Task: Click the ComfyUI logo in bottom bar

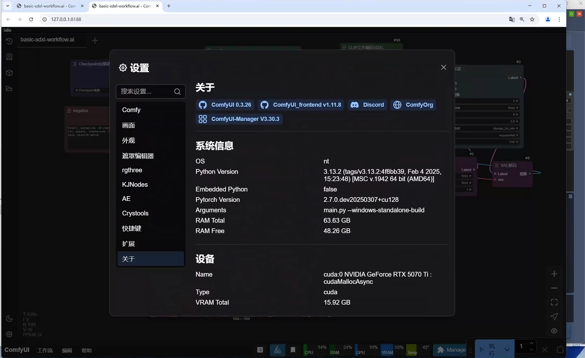Action: coord(17,350)
